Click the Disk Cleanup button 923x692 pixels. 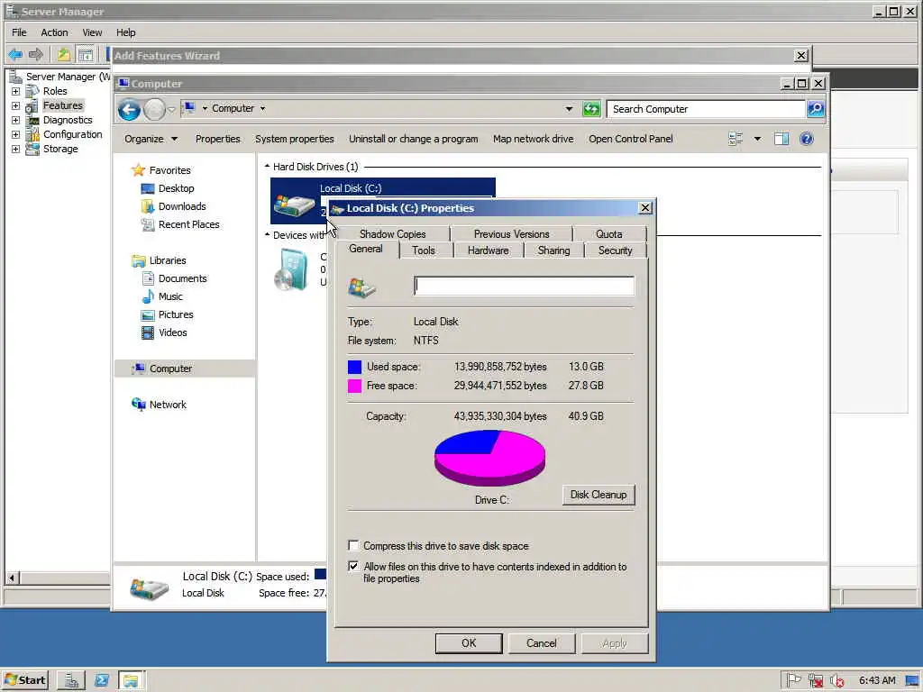599,495
